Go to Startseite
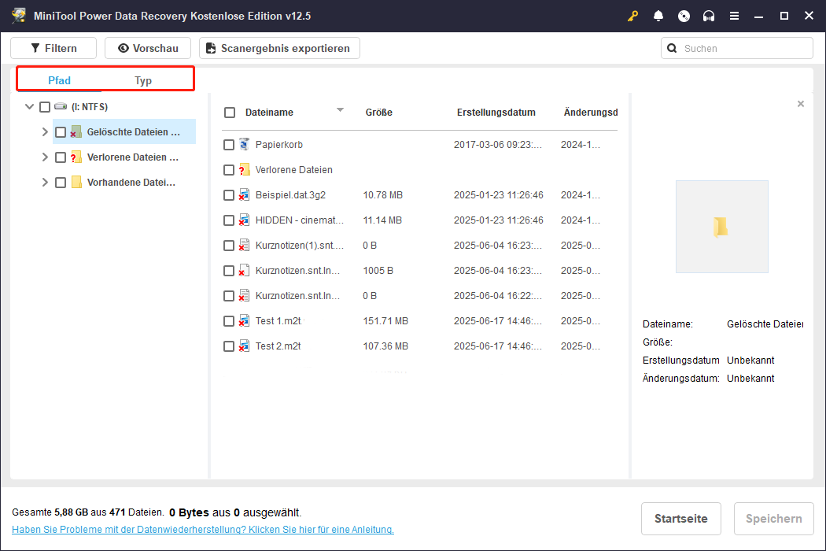The width and height of the screenshot is (826, 551). [x=680, y=518]
